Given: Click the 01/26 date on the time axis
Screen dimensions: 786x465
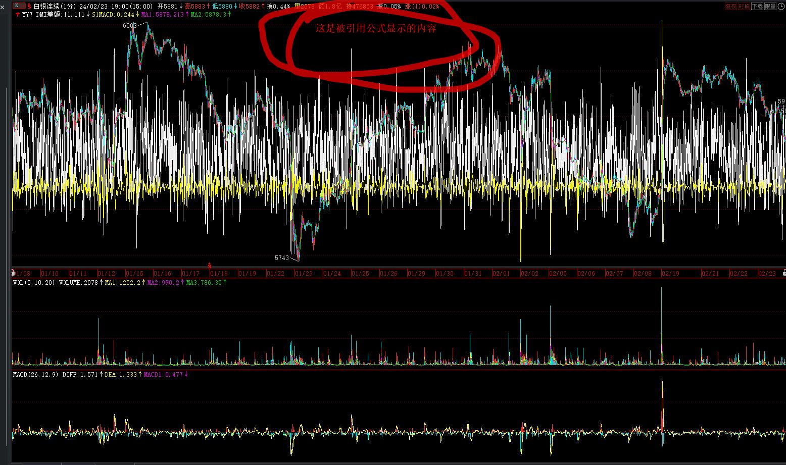Looking at the screenshot, I should click(x=389, y=274).
